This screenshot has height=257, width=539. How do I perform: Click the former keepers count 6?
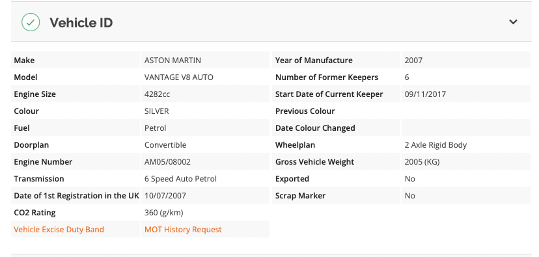coord(407,77)
